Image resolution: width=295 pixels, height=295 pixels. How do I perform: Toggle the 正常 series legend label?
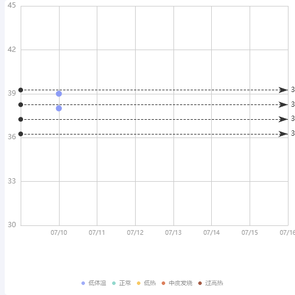pos(125,283)
